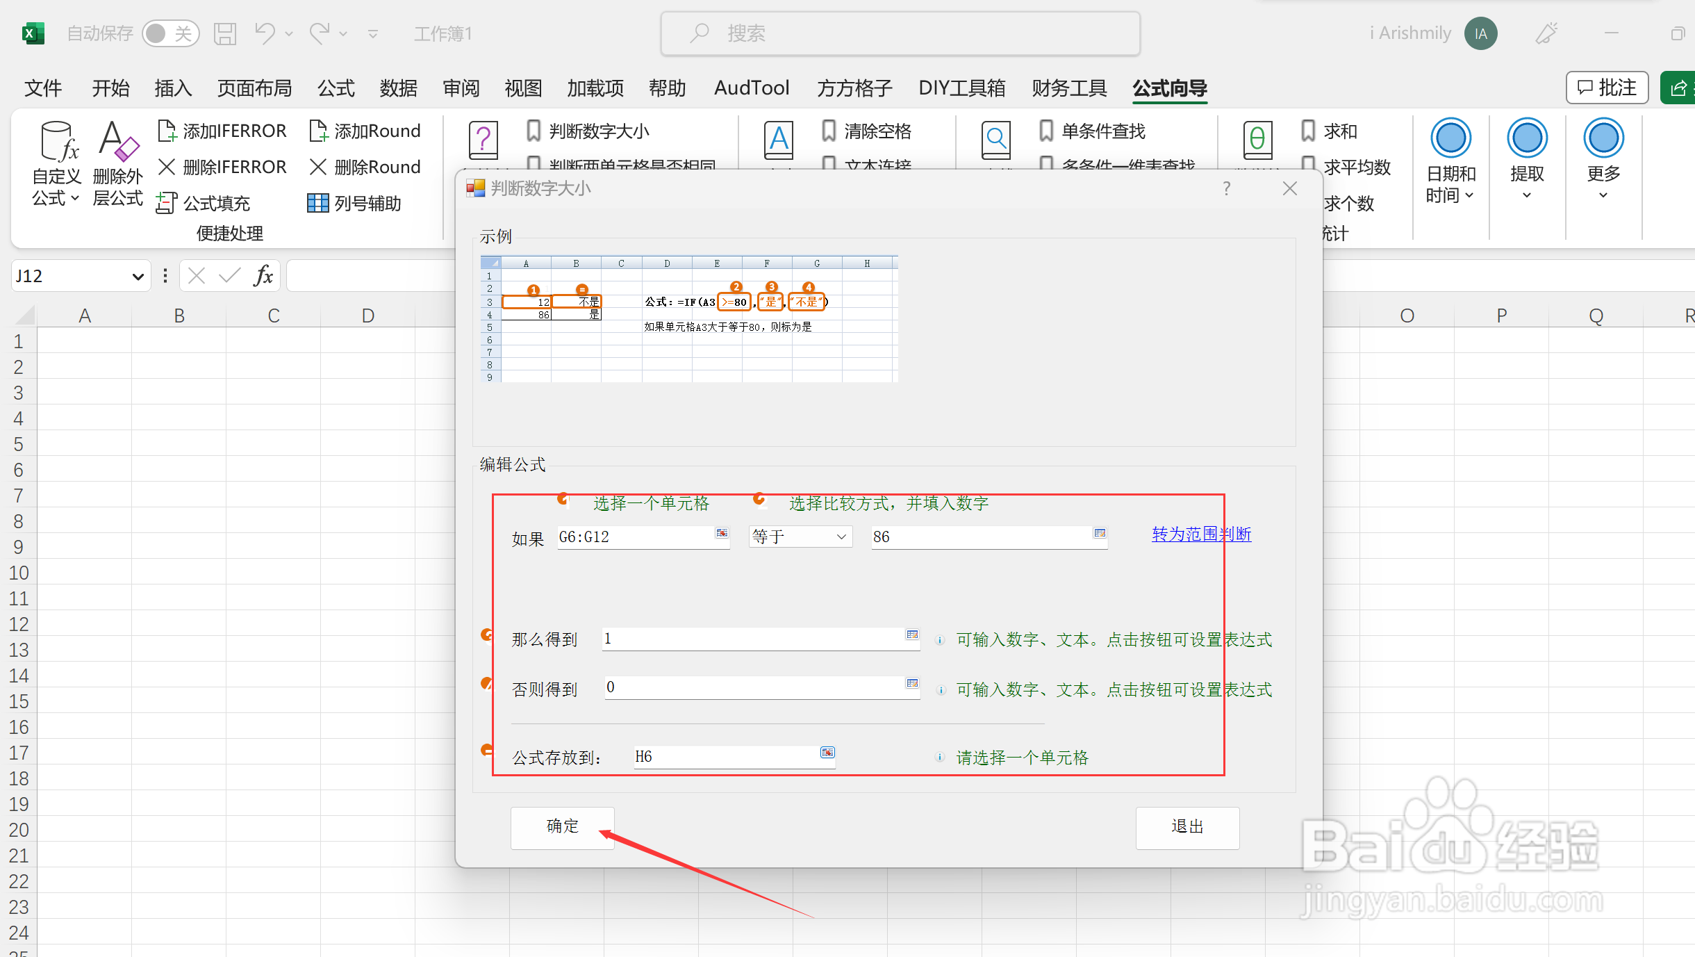Select the 删除IFERROR tool
The image size is (1695, 957).
[x=222, y=167]
